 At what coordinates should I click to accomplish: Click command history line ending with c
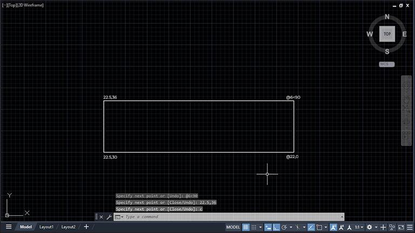(x=159, y=209)
